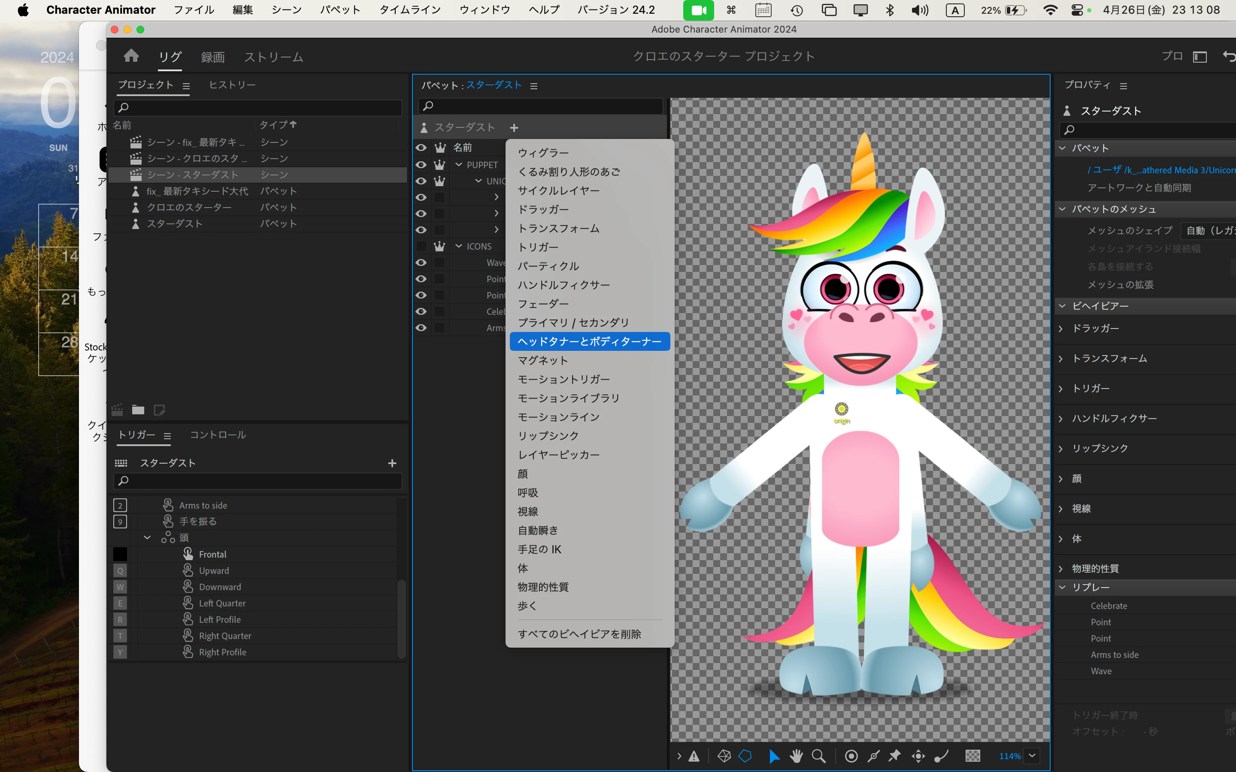Click すべてのビヘイビアを削除 menu entry
Image resolution: width=1236 pixels, height=772 pixels.
pyautogui.click(x=579, y=634)
